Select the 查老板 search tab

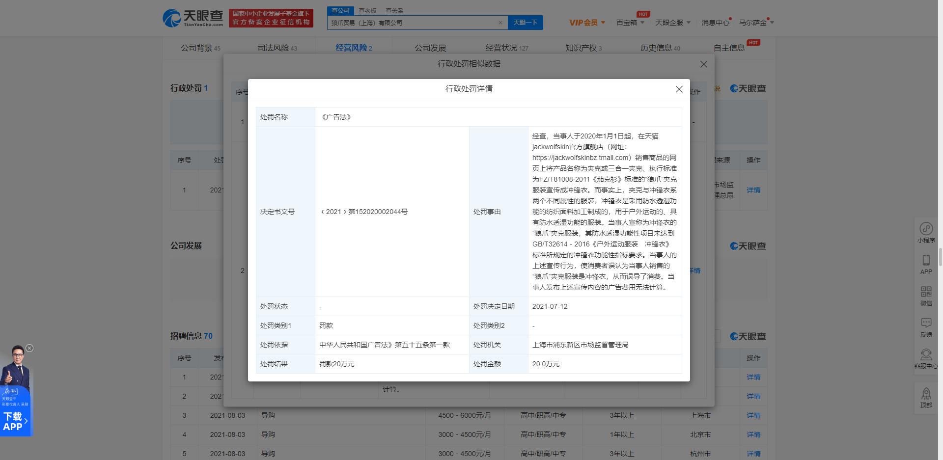[x=367, y=10]
